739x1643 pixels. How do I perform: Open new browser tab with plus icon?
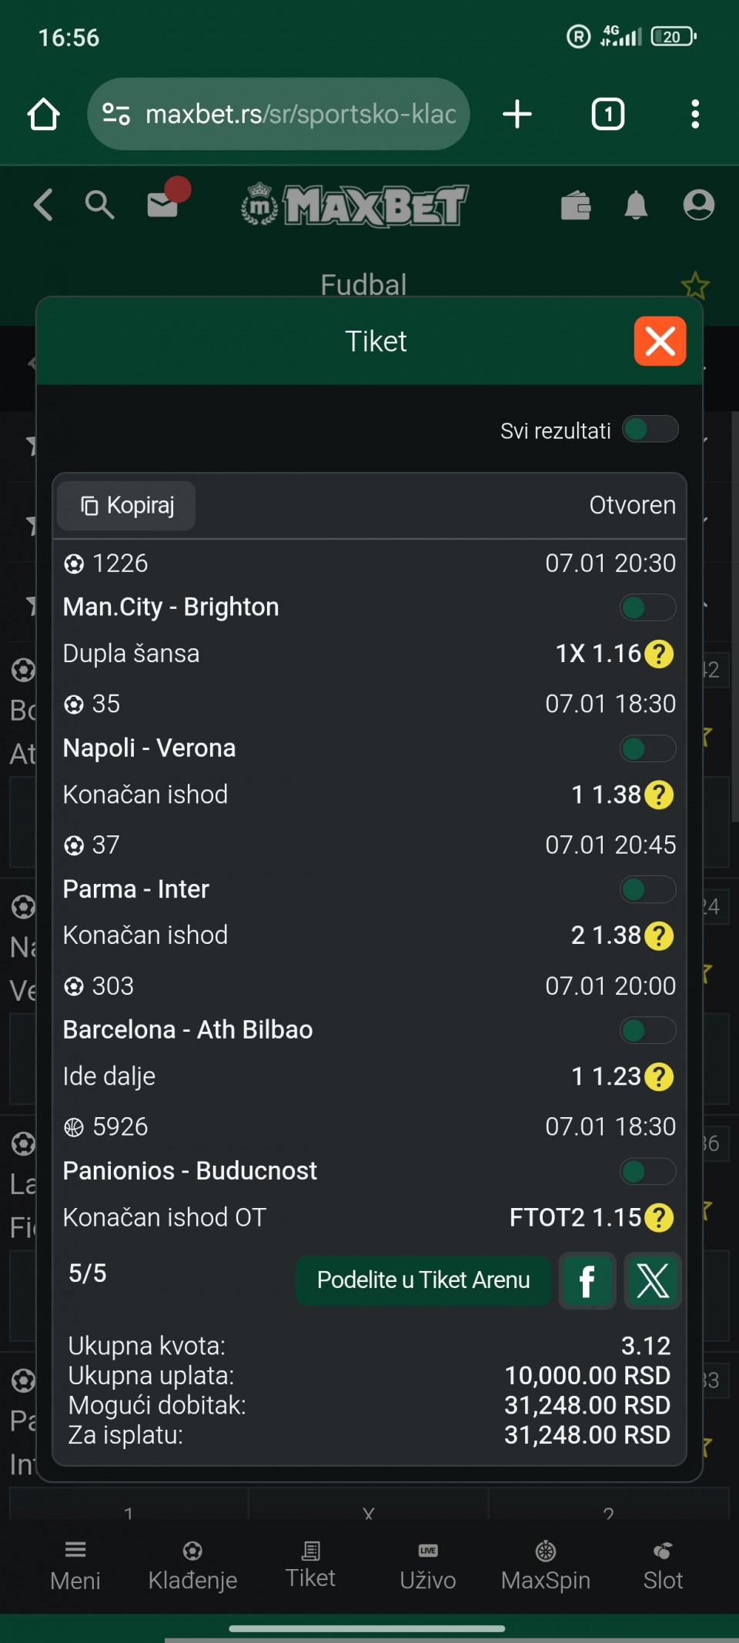coord(517,115)
